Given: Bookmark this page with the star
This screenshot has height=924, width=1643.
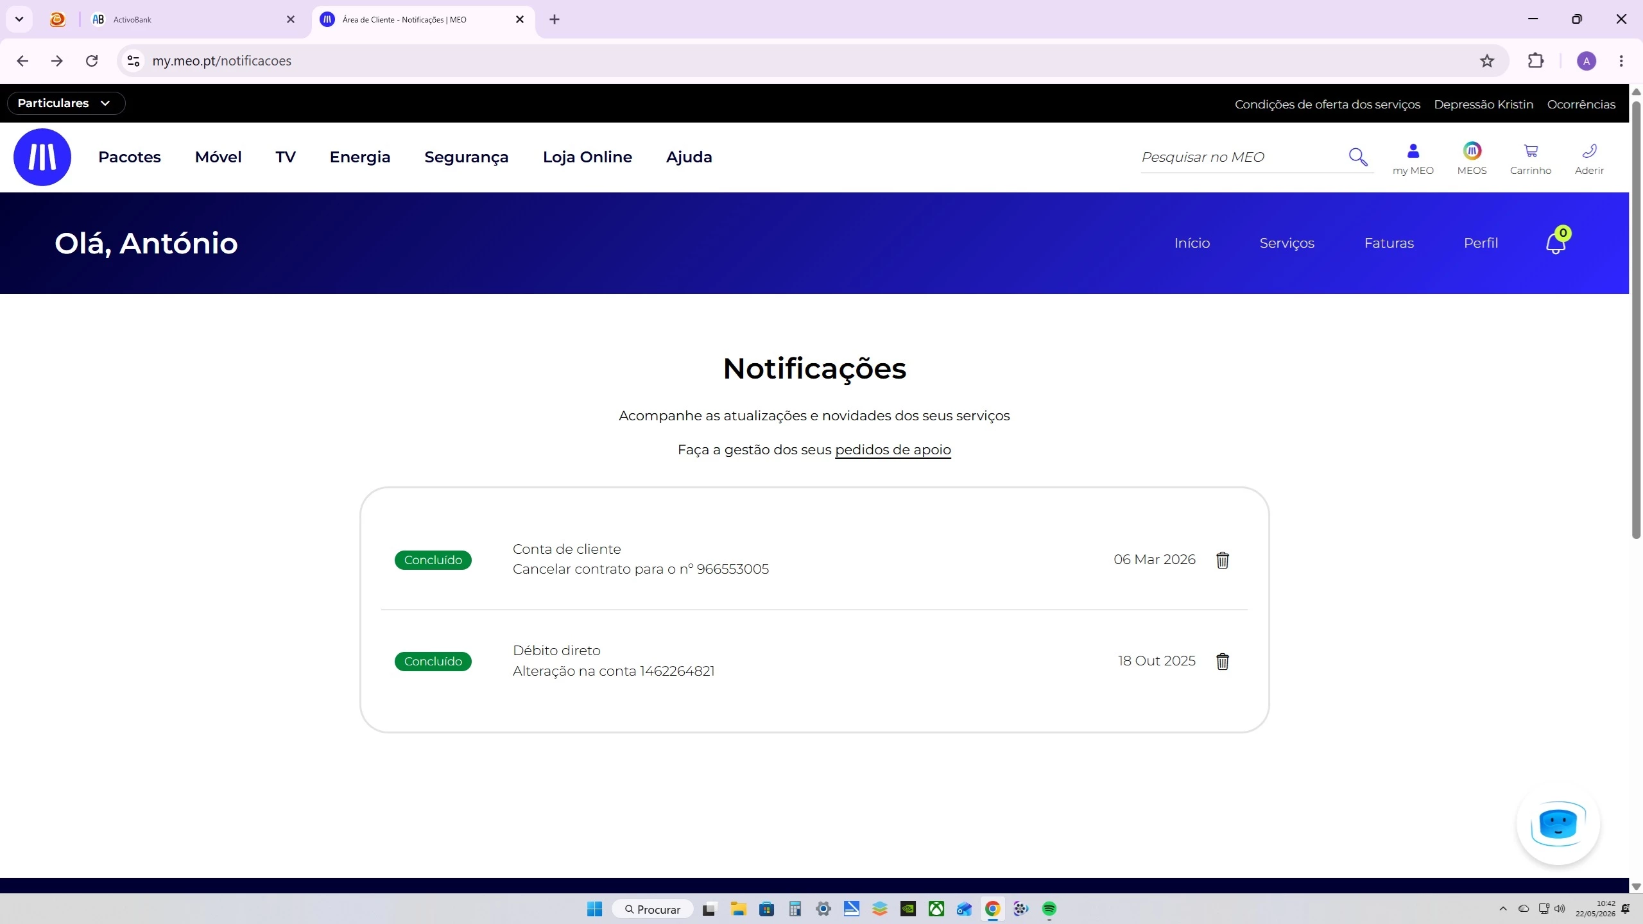Looking at the screenshot, I should (x=1487, y=61).
